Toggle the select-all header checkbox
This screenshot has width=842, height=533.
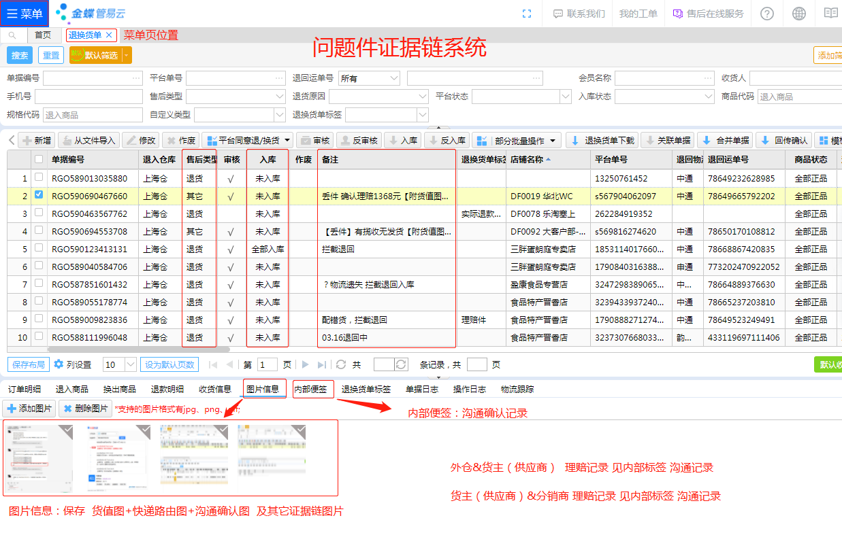tap(39, 160)
